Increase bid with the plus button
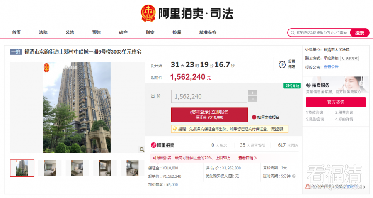 [x=252, y=93]
